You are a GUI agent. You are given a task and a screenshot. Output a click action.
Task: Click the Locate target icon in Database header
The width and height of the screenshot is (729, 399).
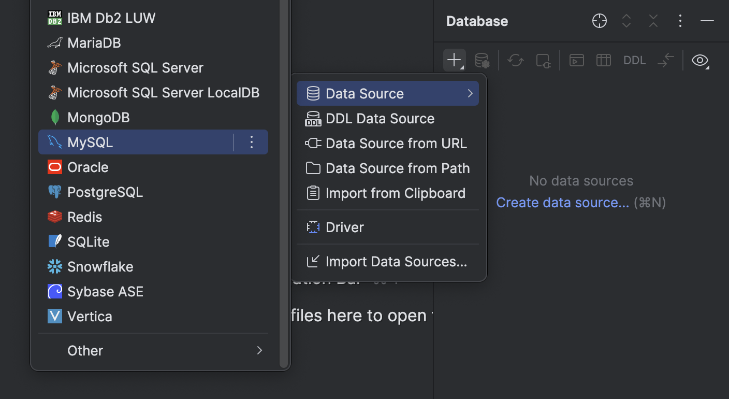(x=599, y=21)
